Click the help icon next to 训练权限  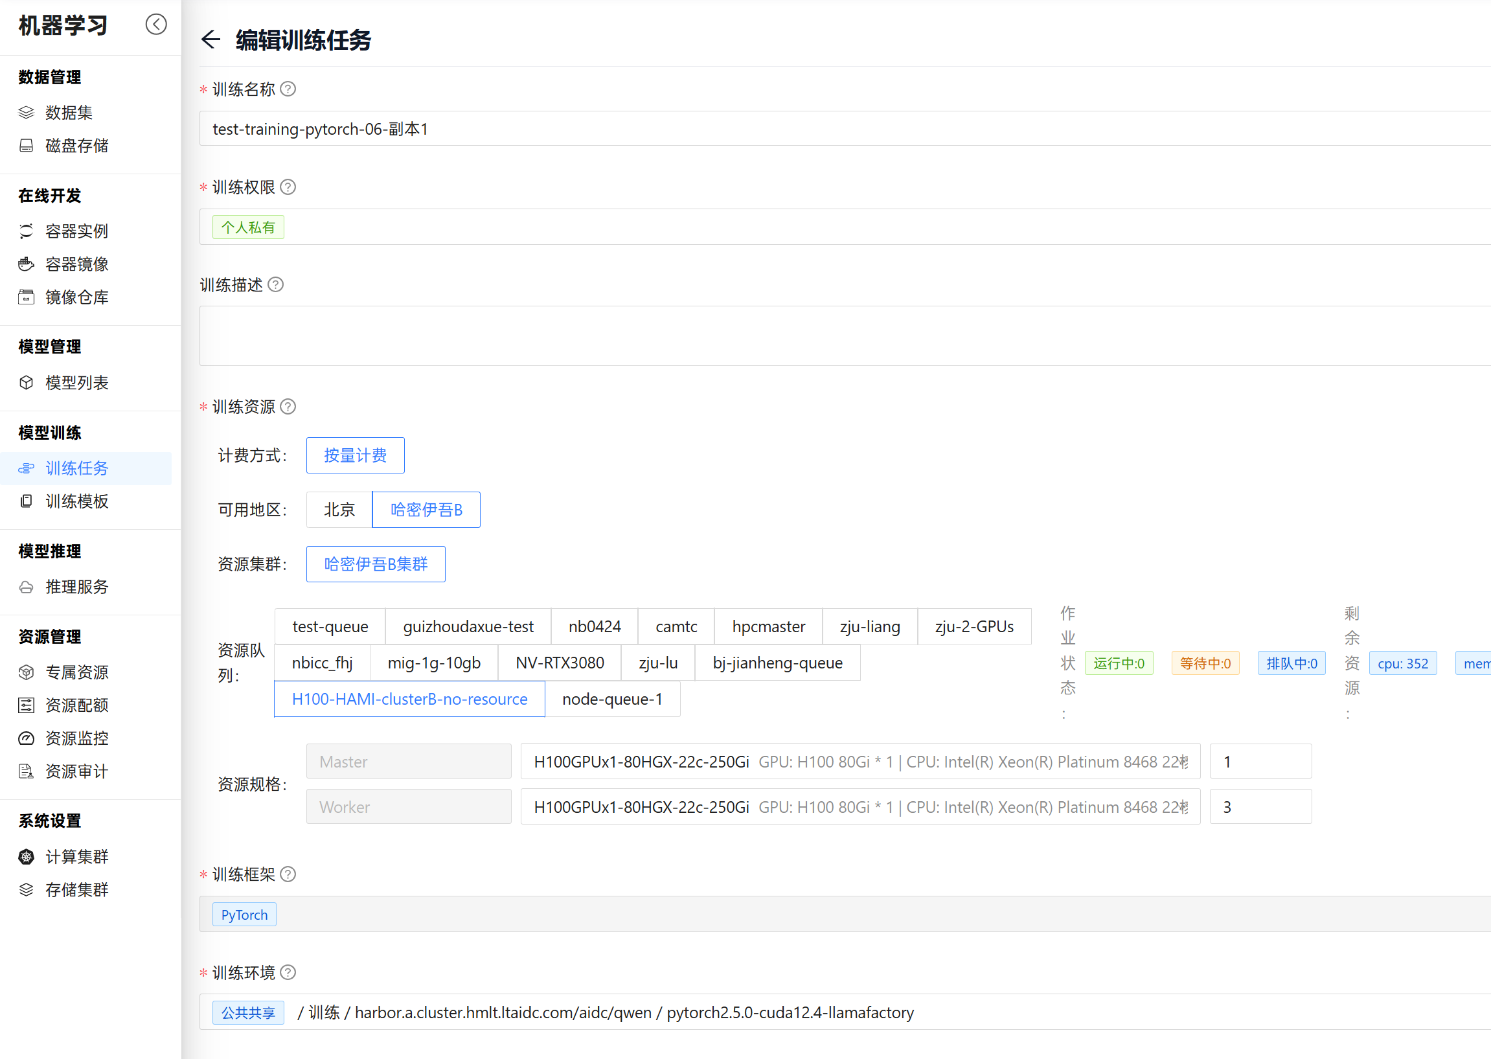click(288, 187)
